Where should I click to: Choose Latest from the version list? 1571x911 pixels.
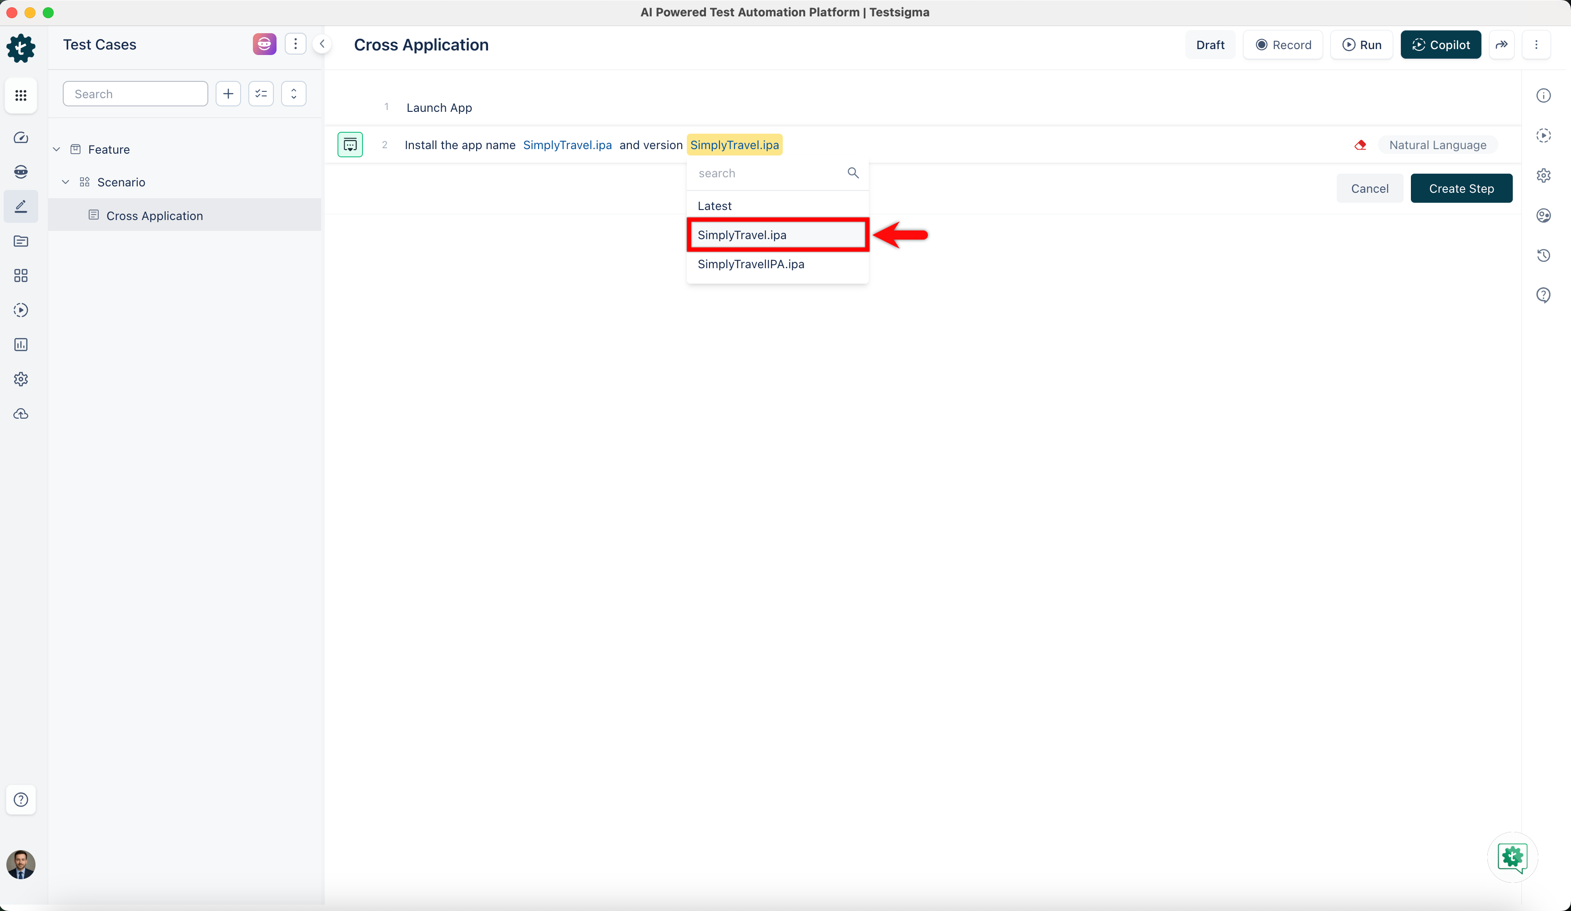click(x=777, y=206)
